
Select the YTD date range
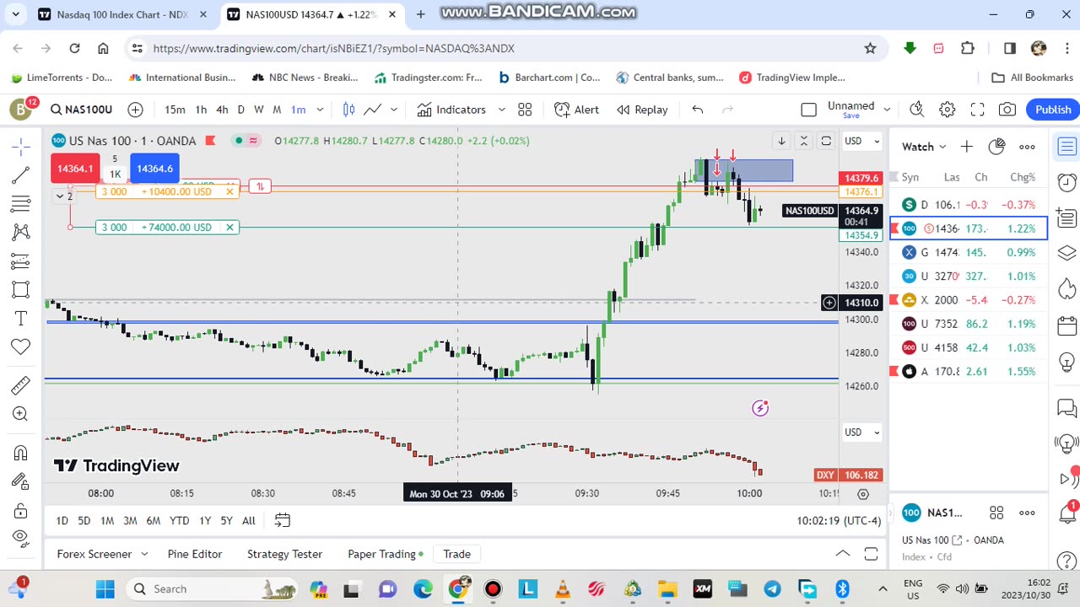point(179,521)
